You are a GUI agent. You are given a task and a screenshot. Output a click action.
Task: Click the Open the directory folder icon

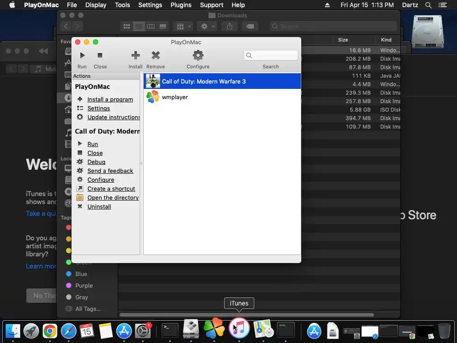coord(80,197)
